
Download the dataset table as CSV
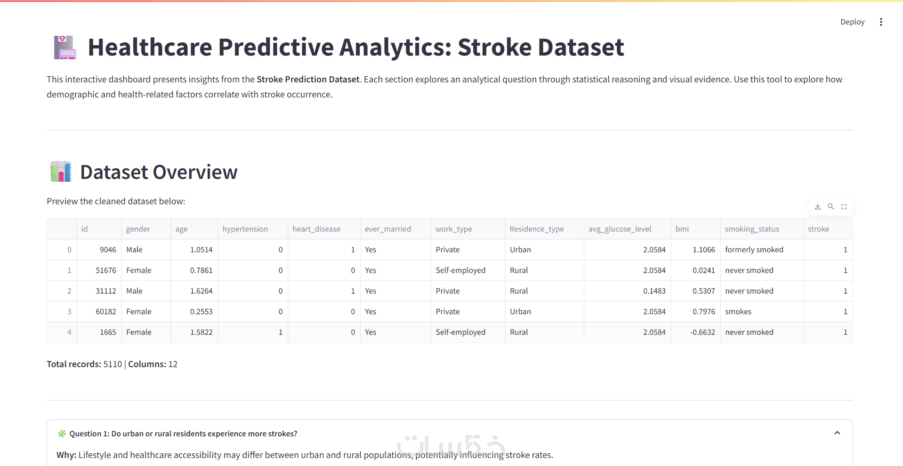818,207
